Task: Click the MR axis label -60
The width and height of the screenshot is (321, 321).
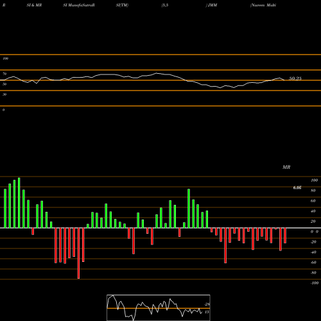Action: coord(313,263)
